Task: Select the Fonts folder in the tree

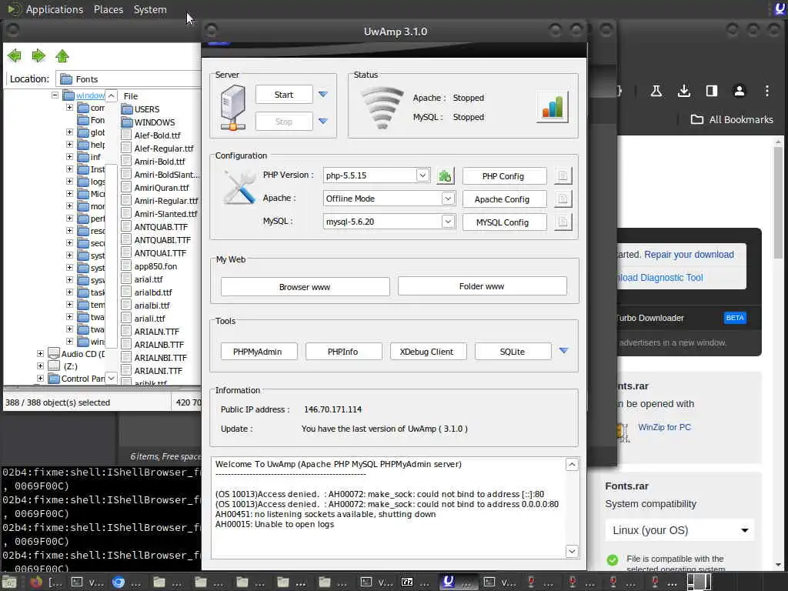Action: pos(91,120)
